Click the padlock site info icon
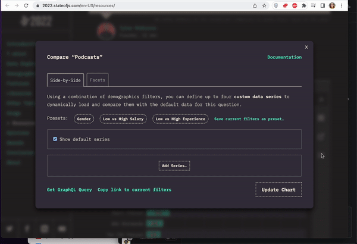The image size is (357, 244). tap(38, 6)
